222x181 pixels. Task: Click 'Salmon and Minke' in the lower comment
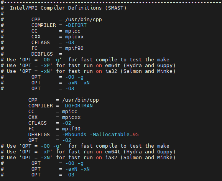[148, 158]
